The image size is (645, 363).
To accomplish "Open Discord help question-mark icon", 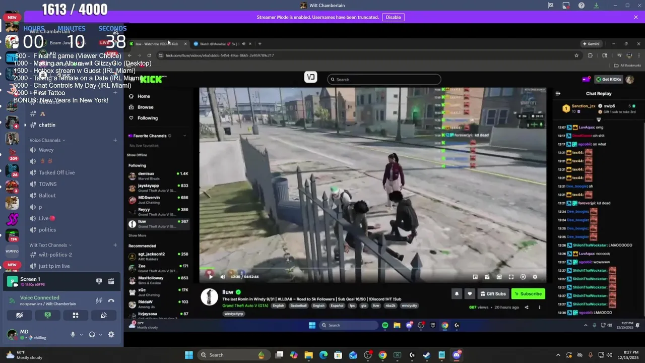I will [582, 6].
